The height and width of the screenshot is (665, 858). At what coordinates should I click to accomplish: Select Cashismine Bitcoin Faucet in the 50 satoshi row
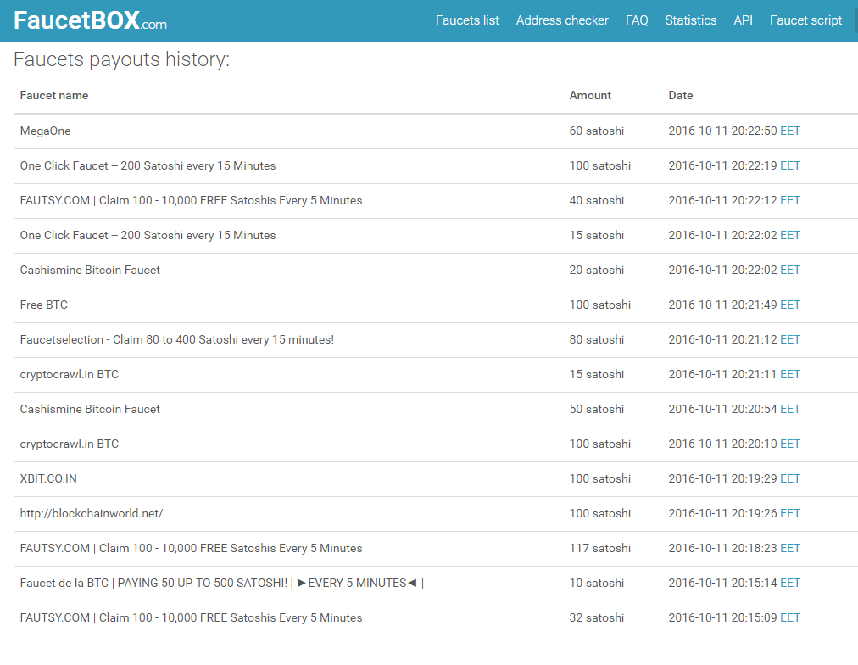(90, 409)
